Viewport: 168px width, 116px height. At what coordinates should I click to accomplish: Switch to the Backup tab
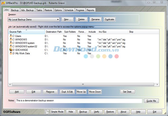tap(15, 10)
